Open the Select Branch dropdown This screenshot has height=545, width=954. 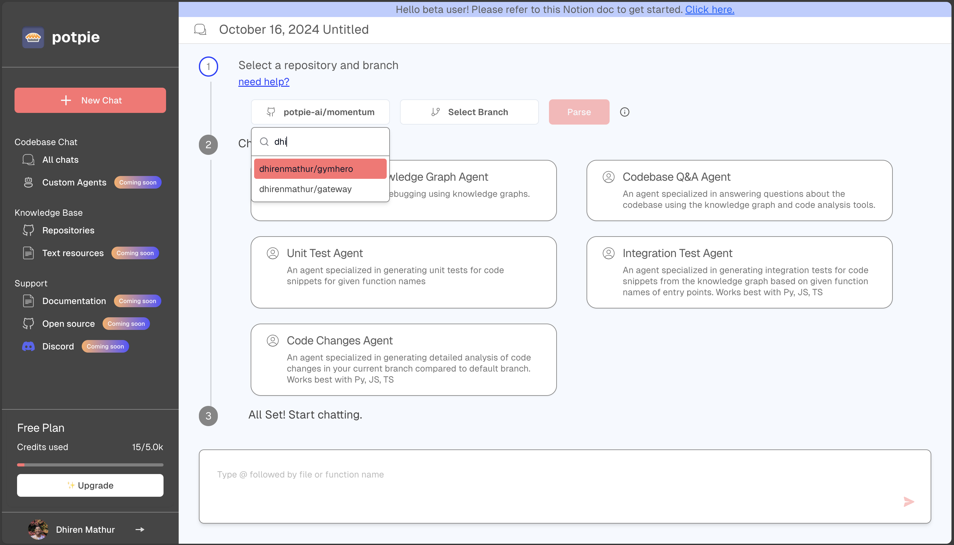pos(469,112)
